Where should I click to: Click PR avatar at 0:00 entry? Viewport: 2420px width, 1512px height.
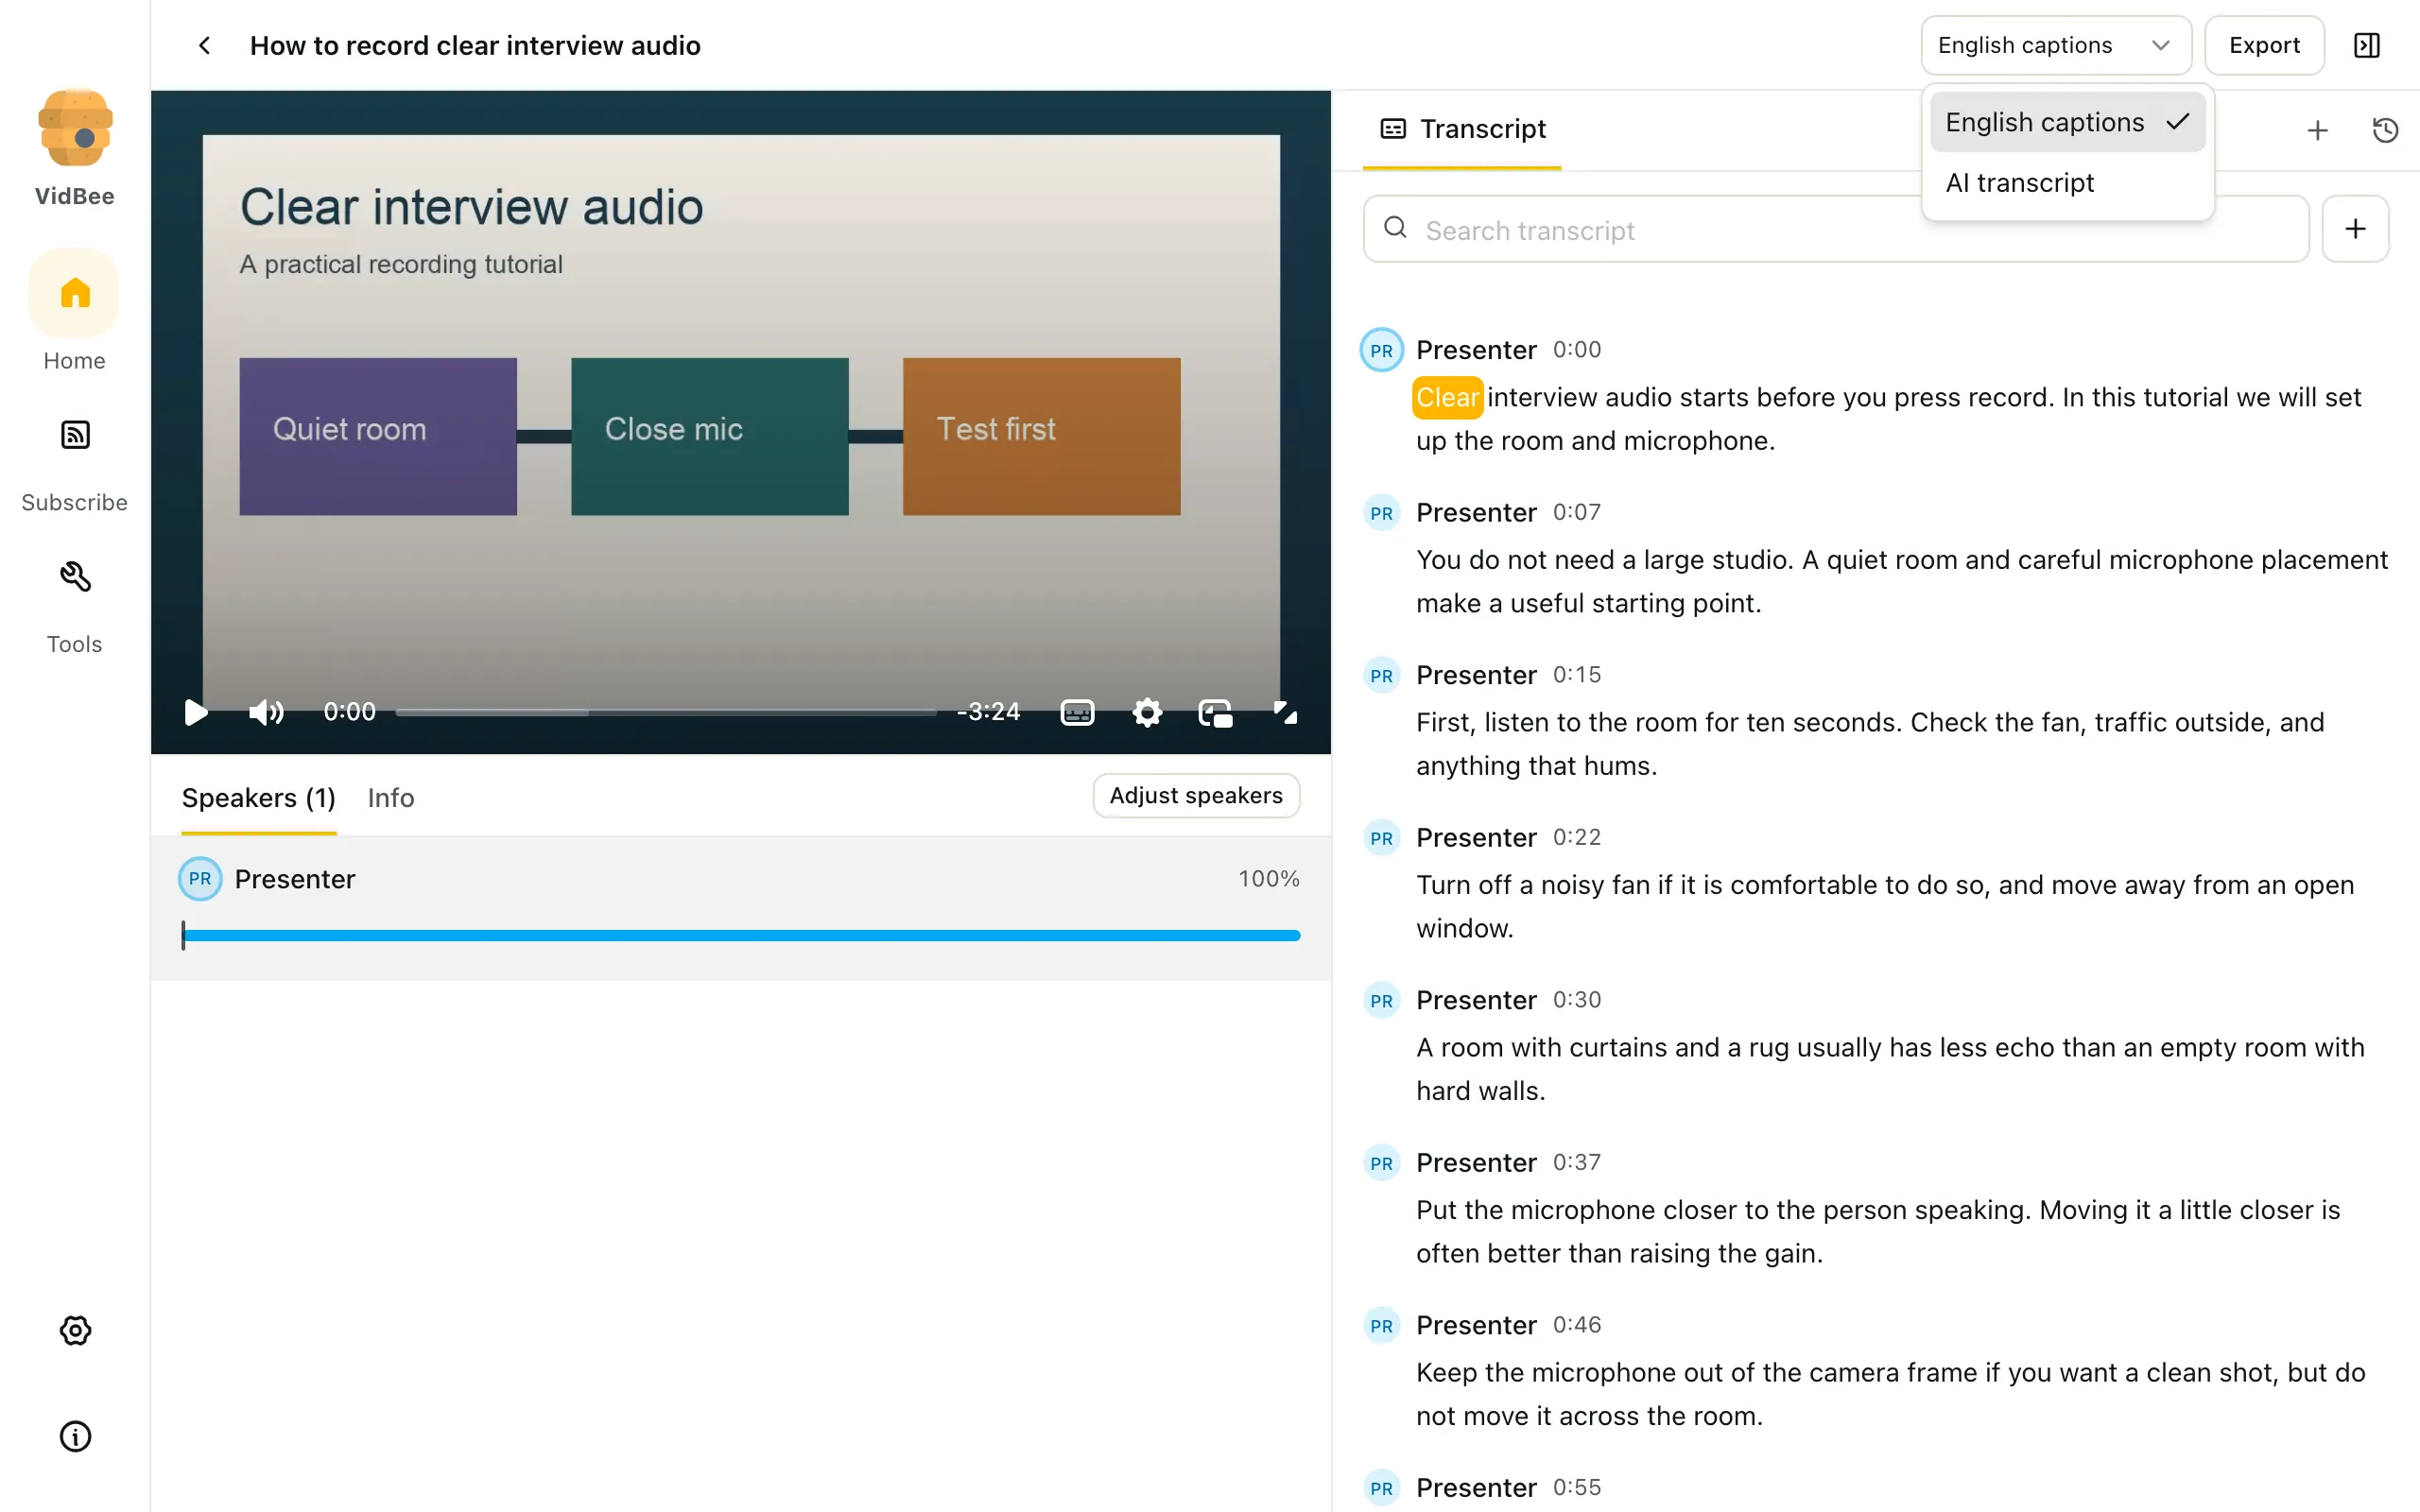coord(1381,350)
